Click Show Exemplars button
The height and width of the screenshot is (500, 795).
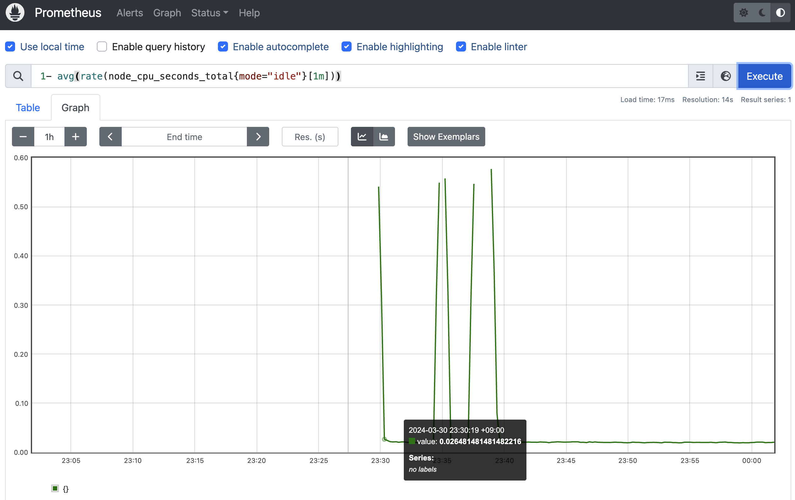446,137
